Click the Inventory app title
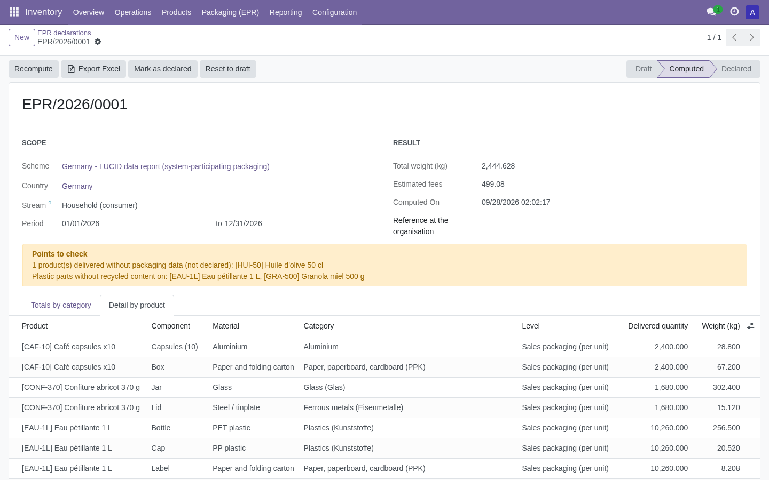The width and height of the screenshot is (769, 480). click(x=43, y=12)
